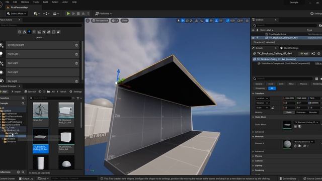
Task: Click Use selected asset arrow under WorldGridMaterial
Action: pos(295,146)
